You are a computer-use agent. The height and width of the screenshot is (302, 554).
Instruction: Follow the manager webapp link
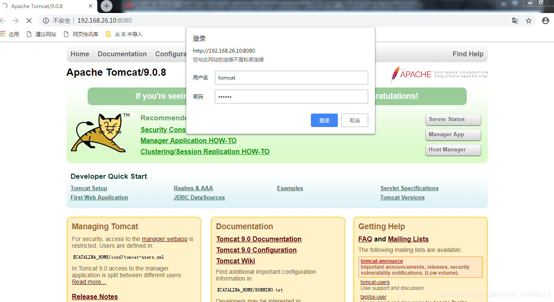(165, 239)
